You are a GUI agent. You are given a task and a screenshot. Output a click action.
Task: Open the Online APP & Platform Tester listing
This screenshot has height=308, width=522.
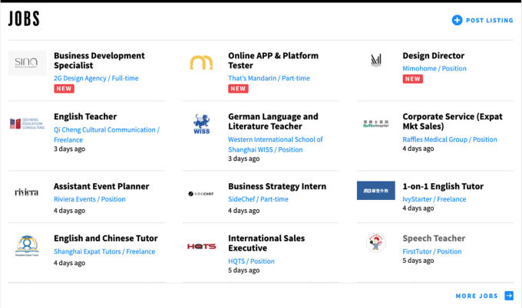[273, 61]
